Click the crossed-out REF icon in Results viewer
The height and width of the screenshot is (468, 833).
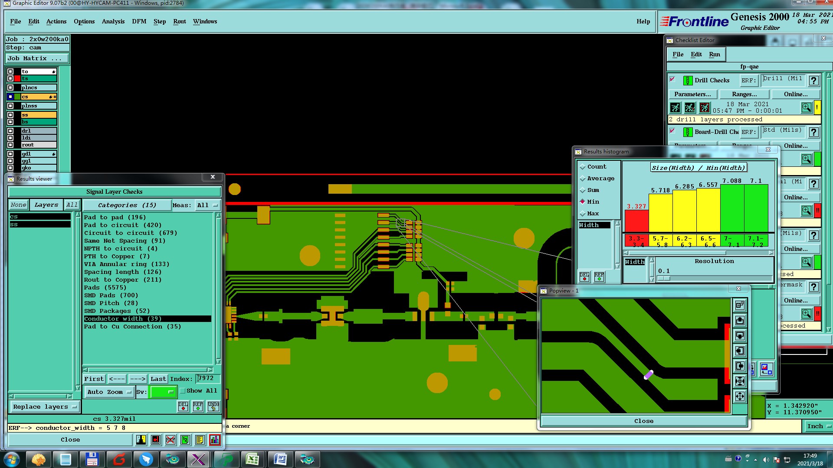pos(171,440)
